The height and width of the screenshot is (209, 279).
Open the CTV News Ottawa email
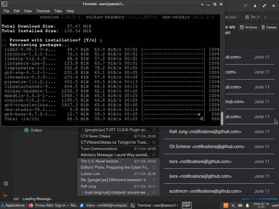point(119,139)
